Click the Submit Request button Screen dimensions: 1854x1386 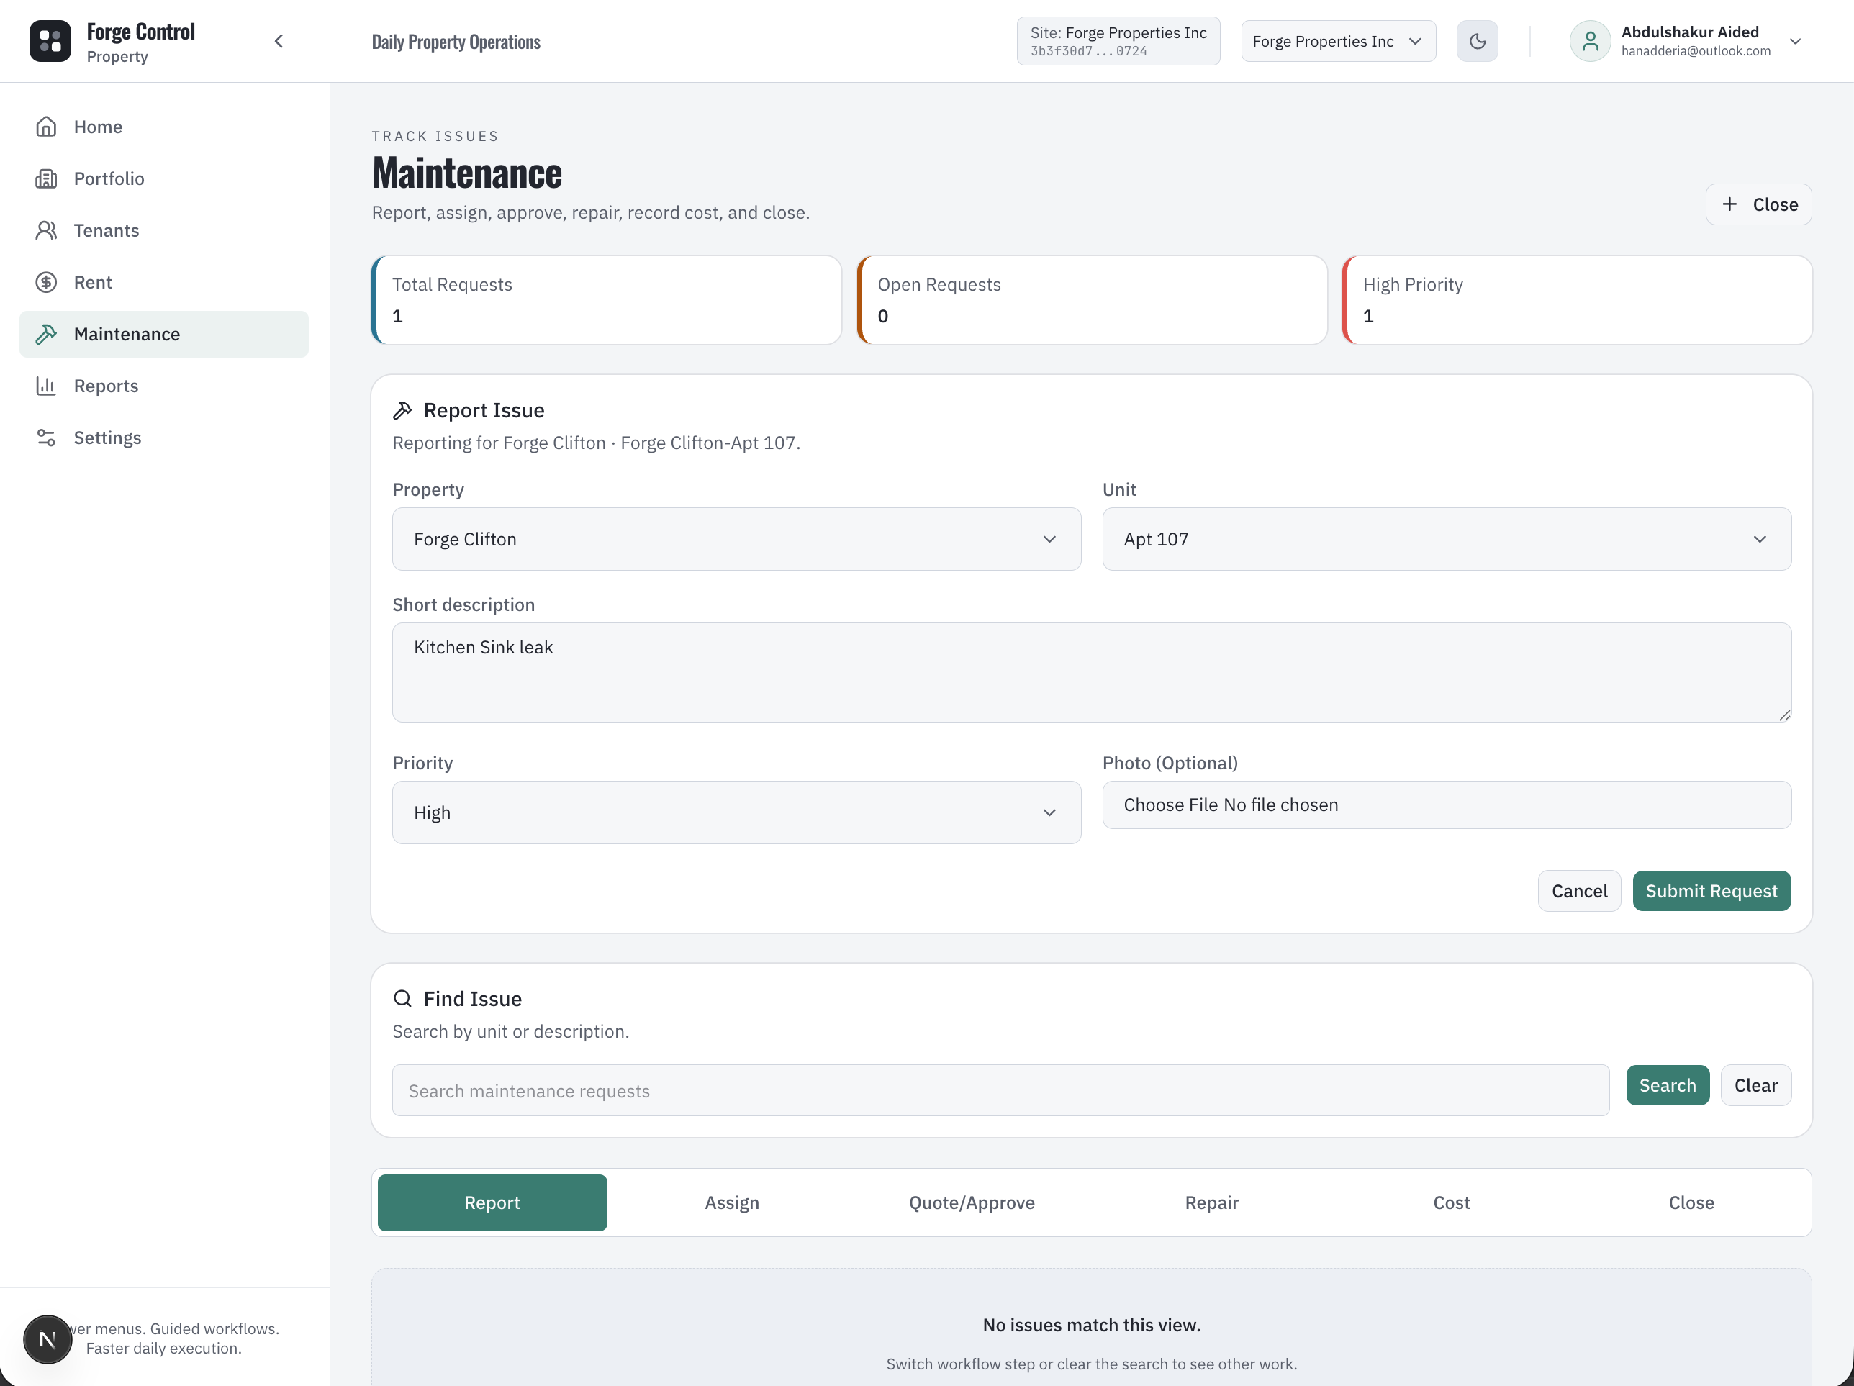[1711, 891]
